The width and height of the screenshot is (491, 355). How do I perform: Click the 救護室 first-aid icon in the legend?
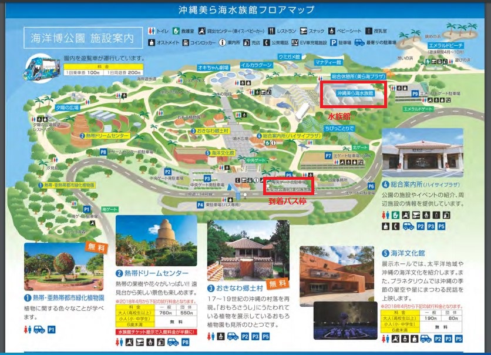[x=176, y=31]
